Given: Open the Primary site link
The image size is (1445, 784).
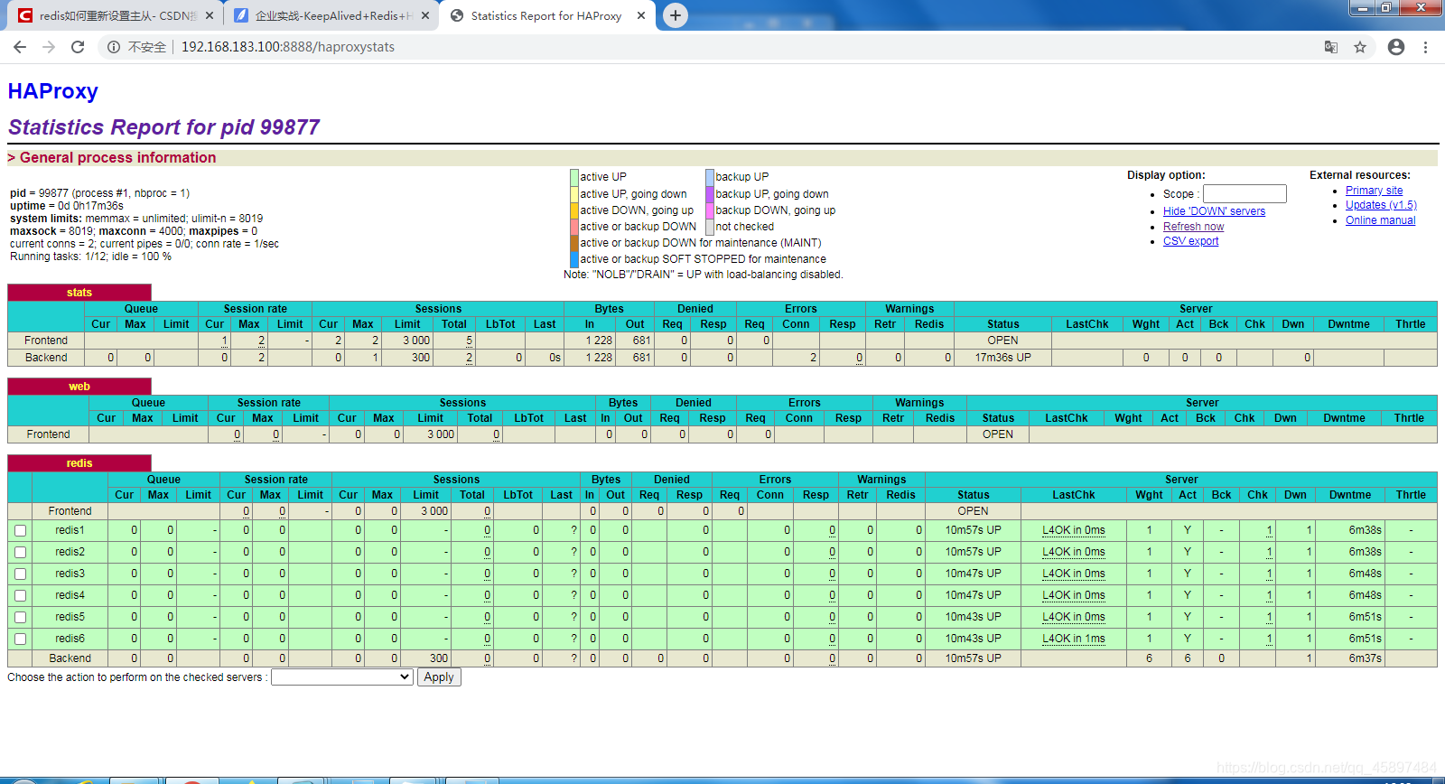Looking at the screenshot, I should coord(1374,191).
